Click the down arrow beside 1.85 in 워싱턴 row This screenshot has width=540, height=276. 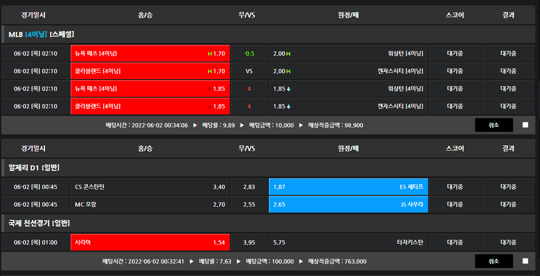point(288,89)
